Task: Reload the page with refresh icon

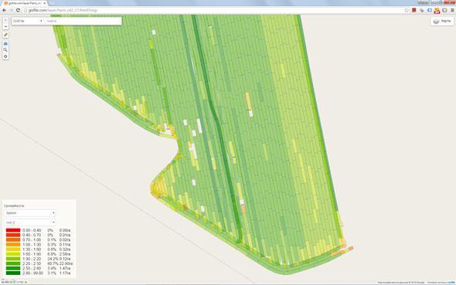Action: click(18, 10)
